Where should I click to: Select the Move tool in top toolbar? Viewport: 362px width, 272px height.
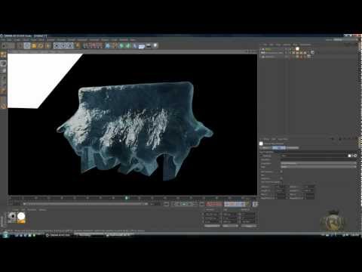[27, 45]
